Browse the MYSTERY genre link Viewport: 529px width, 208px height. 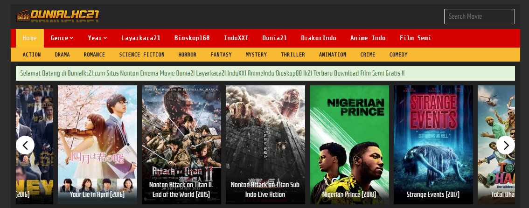(256, 55)
